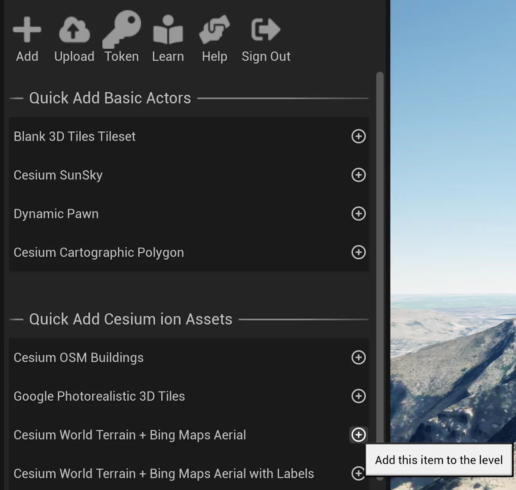Add Cesium OSM Buildings via plus icon
The width and height of the screenshot is (516, 490).
tap(358, 357)
